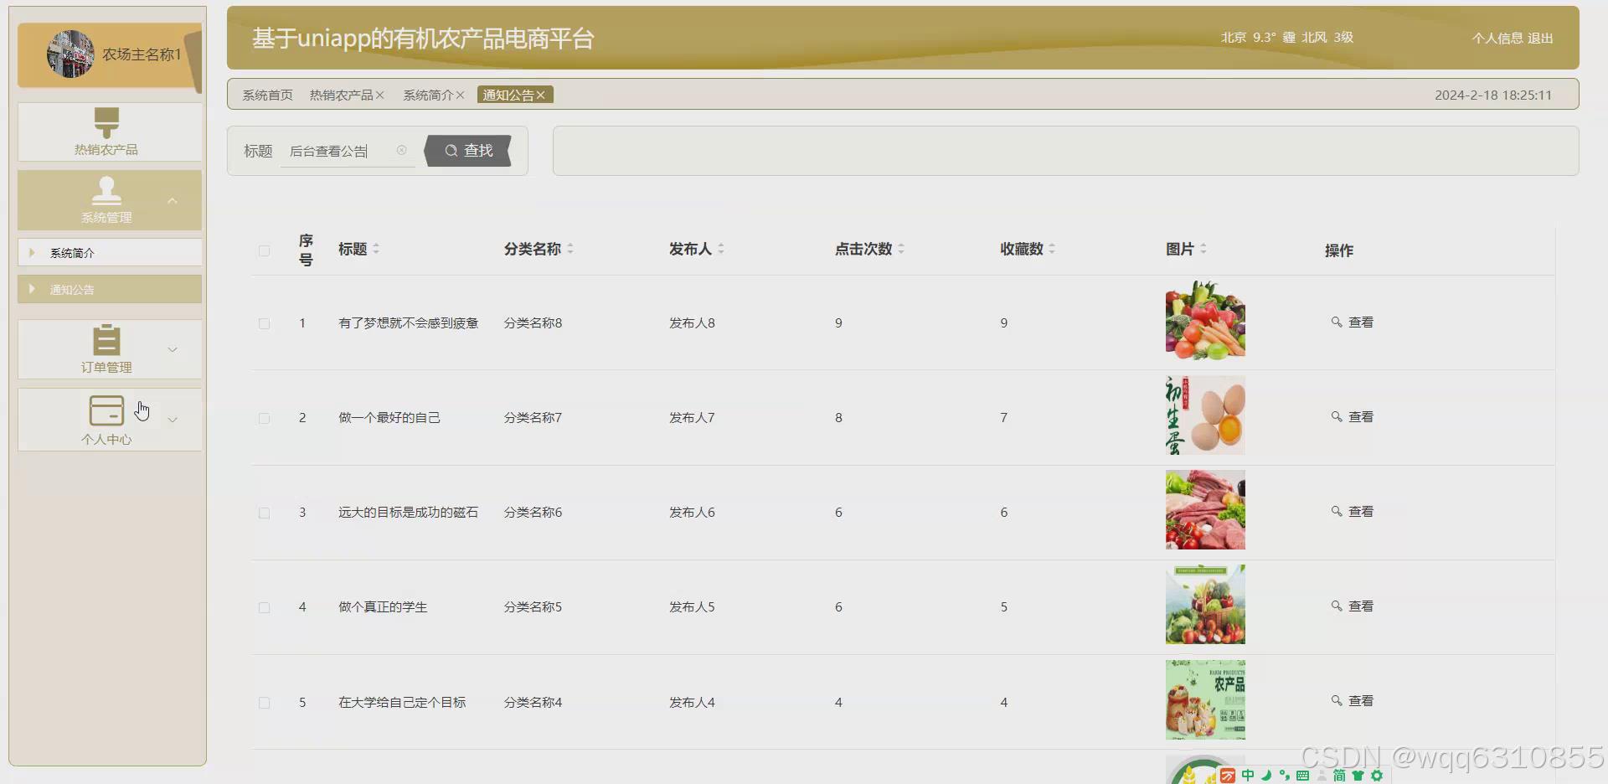Close the 热销农产品 tab
Screen dimensions: 1608x784
[381, 95]
